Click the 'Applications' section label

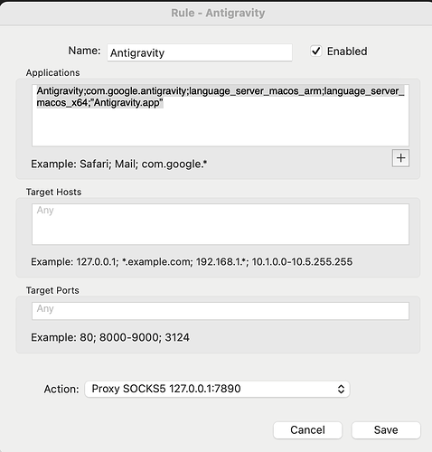click(52, 72)
